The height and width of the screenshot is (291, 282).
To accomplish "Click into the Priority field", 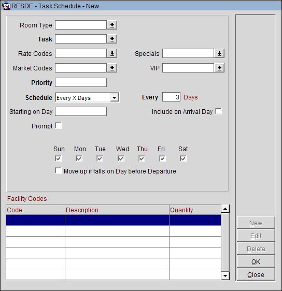I will tap(81, 82).
